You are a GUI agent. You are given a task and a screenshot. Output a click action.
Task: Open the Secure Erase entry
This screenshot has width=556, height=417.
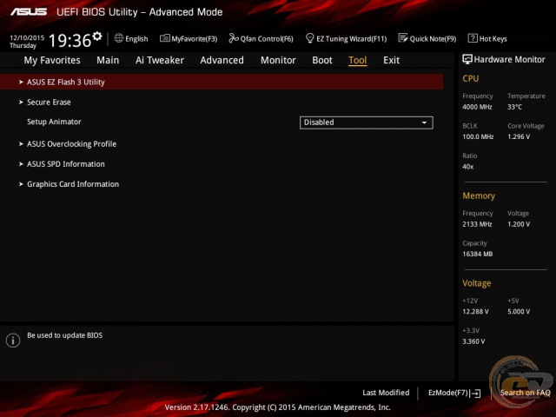(x=49, y=103)
